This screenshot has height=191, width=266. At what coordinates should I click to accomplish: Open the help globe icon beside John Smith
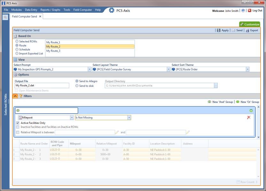click(x=243, y=11)
